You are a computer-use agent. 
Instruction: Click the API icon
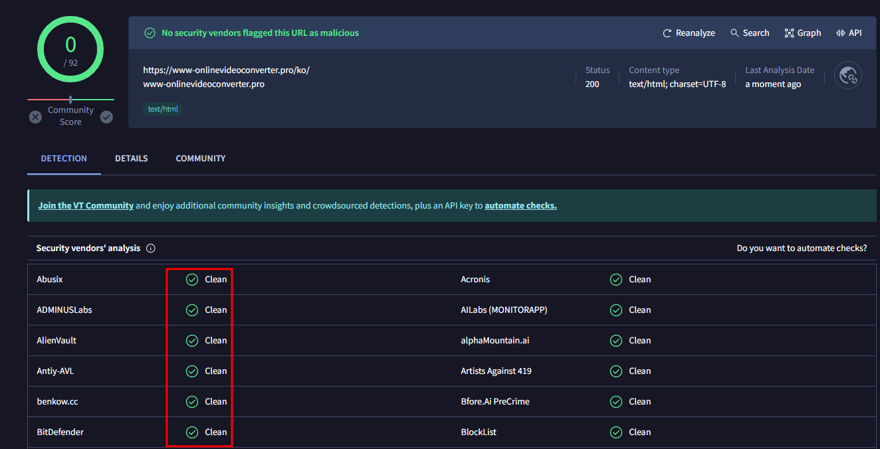click(x=841, y=33)
